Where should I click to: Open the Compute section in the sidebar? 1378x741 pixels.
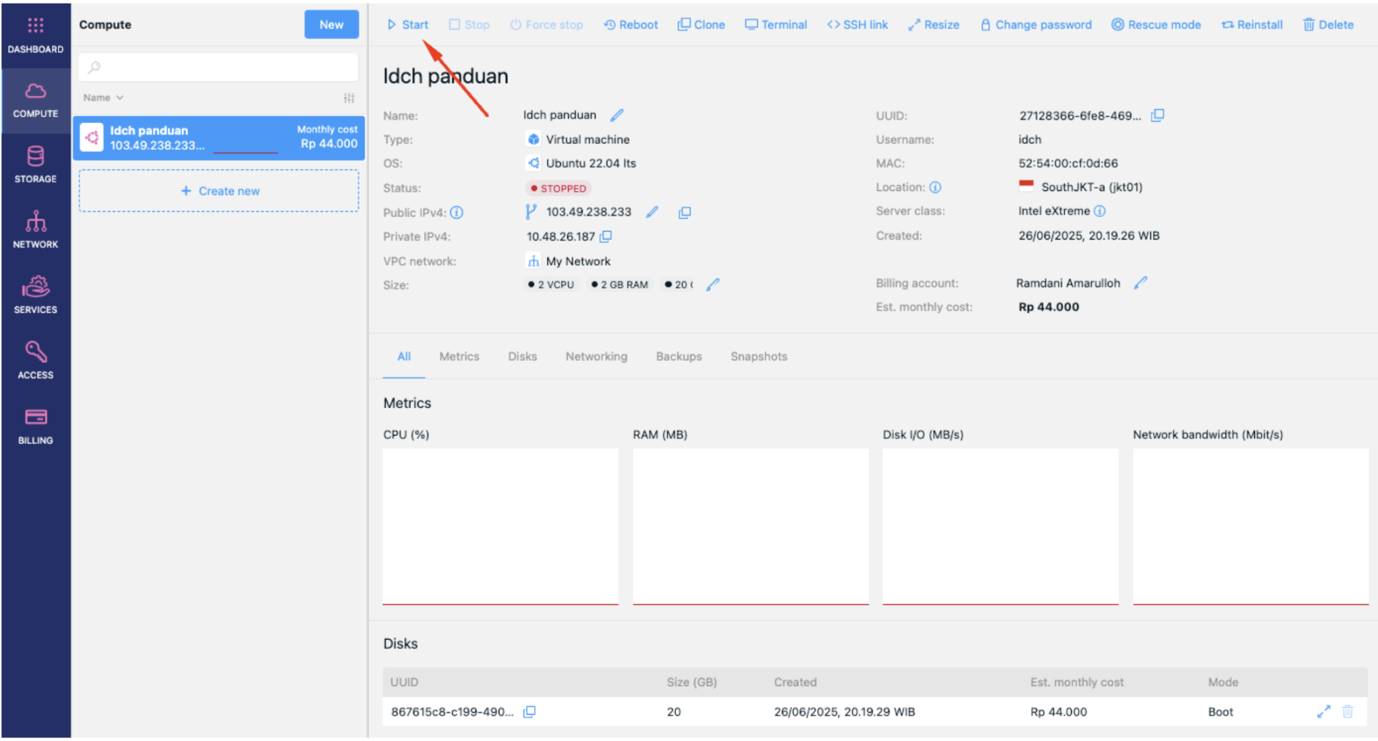(35, 101)
